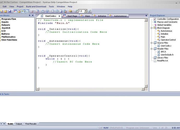
Task: Expand User Functions blocks
Action: coord(9,40)
